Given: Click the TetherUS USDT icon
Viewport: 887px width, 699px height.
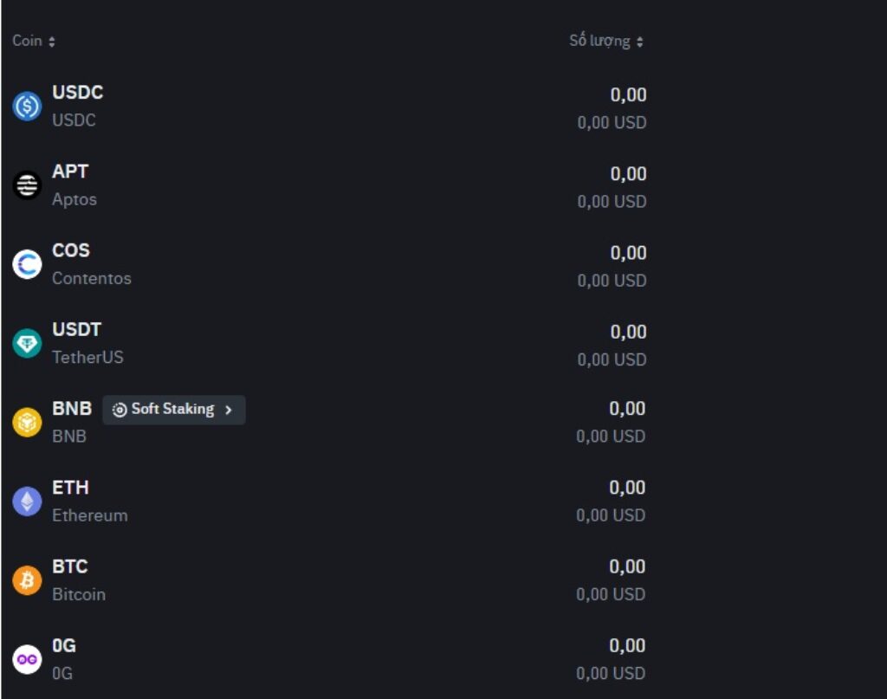Looking at the screenshot, I should (x=27, y=344).
